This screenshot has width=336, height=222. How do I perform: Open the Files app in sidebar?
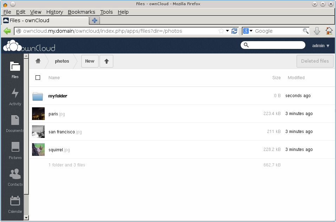pyautogui.click(x=15, y=70)
